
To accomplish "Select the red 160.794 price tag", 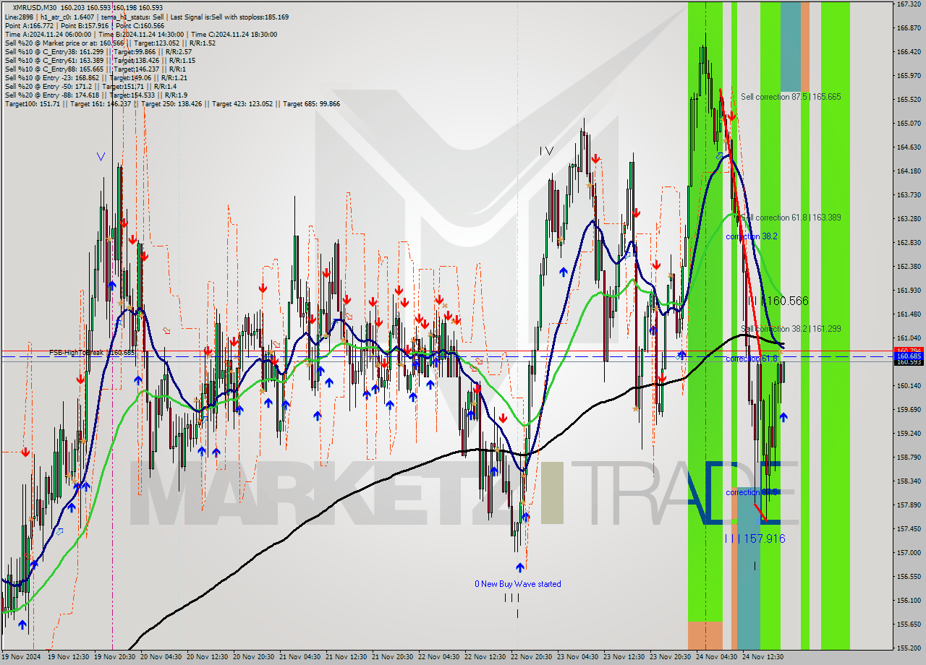I will [909, 351].
